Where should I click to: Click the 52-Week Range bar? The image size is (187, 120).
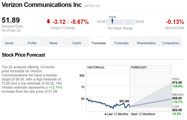click(x=120, y=22)
